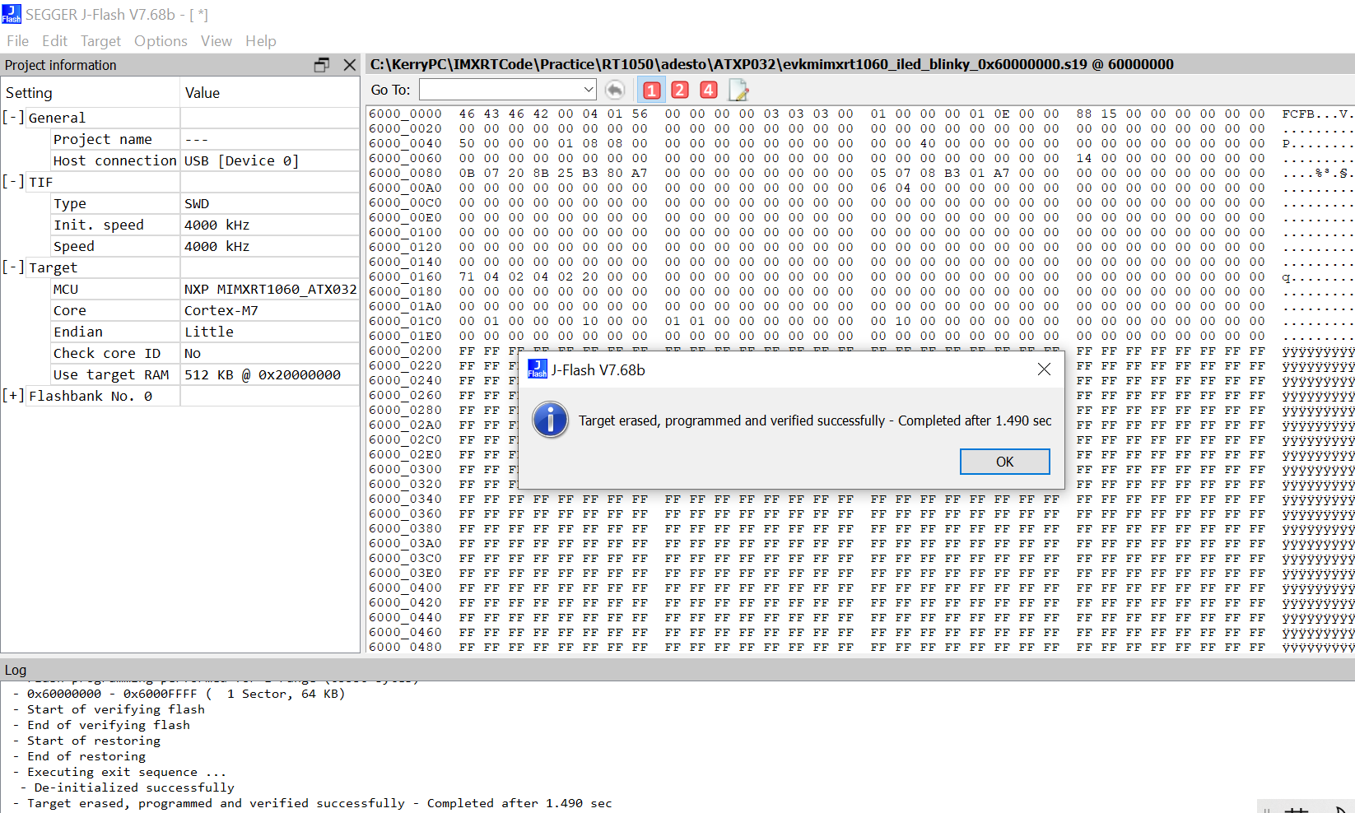This screenshot has height=813, width=1355.
Task: Open the hex edit pencil icon
Action: coord(738,90)
